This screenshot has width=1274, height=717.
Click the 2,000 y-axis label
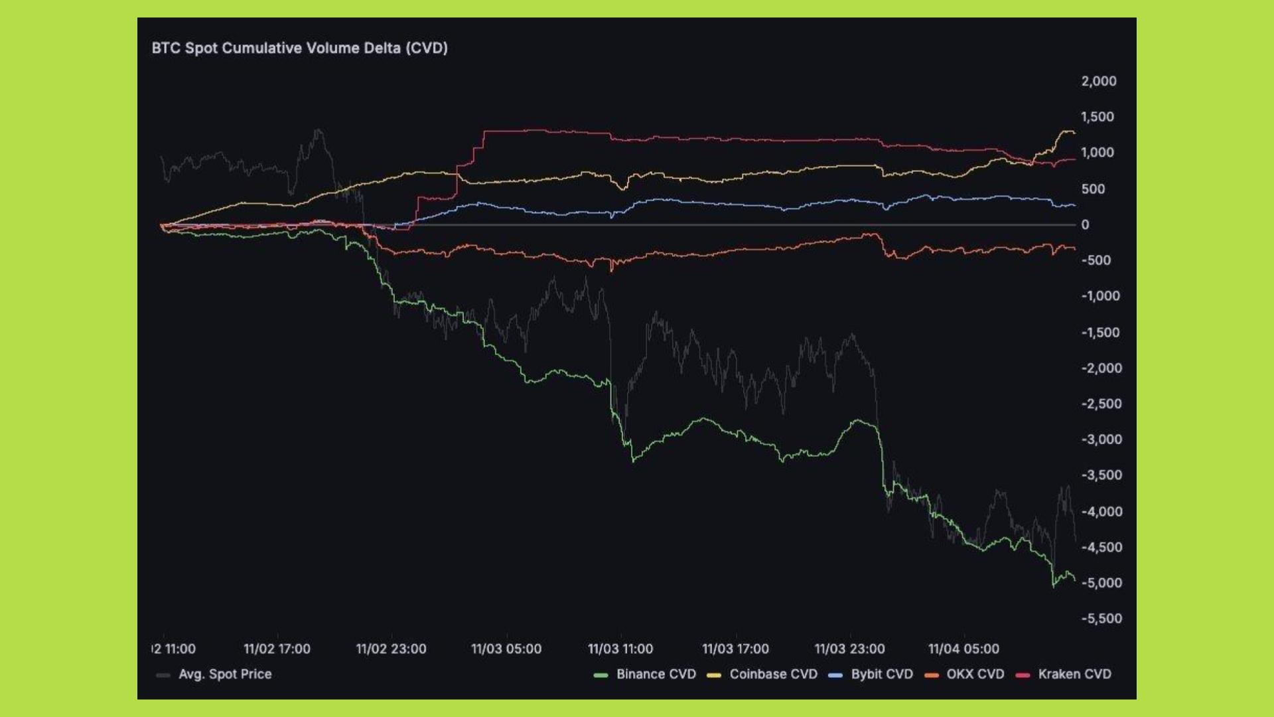coord(1099,81)
